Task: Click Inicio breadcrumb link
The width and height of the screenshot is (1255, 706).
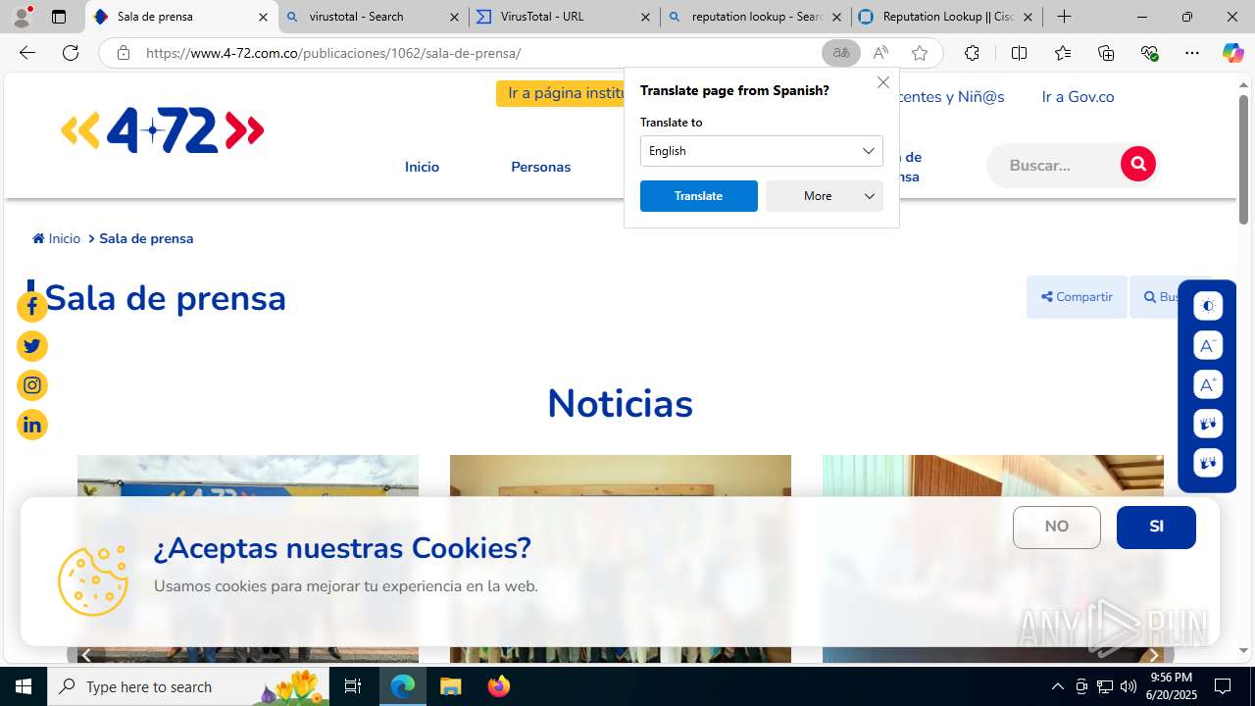Action: [x=57, y=238]
